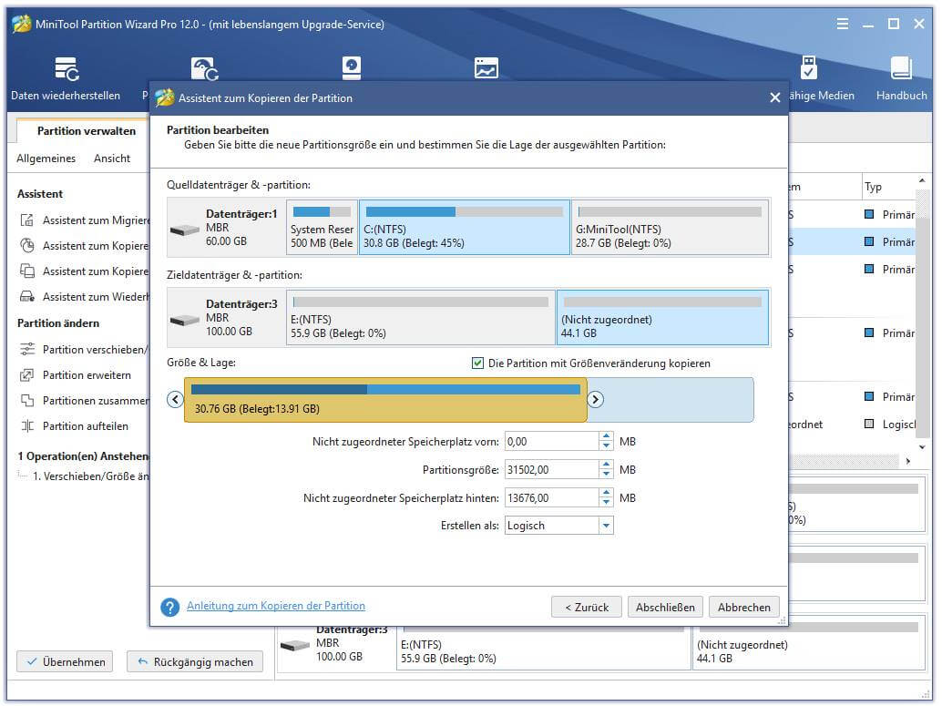This screenshot has width=942, height=706.
Task: Open Daten wiederherstellen toolbar icon
Action: pyautogui.click(x=66, y=71)
